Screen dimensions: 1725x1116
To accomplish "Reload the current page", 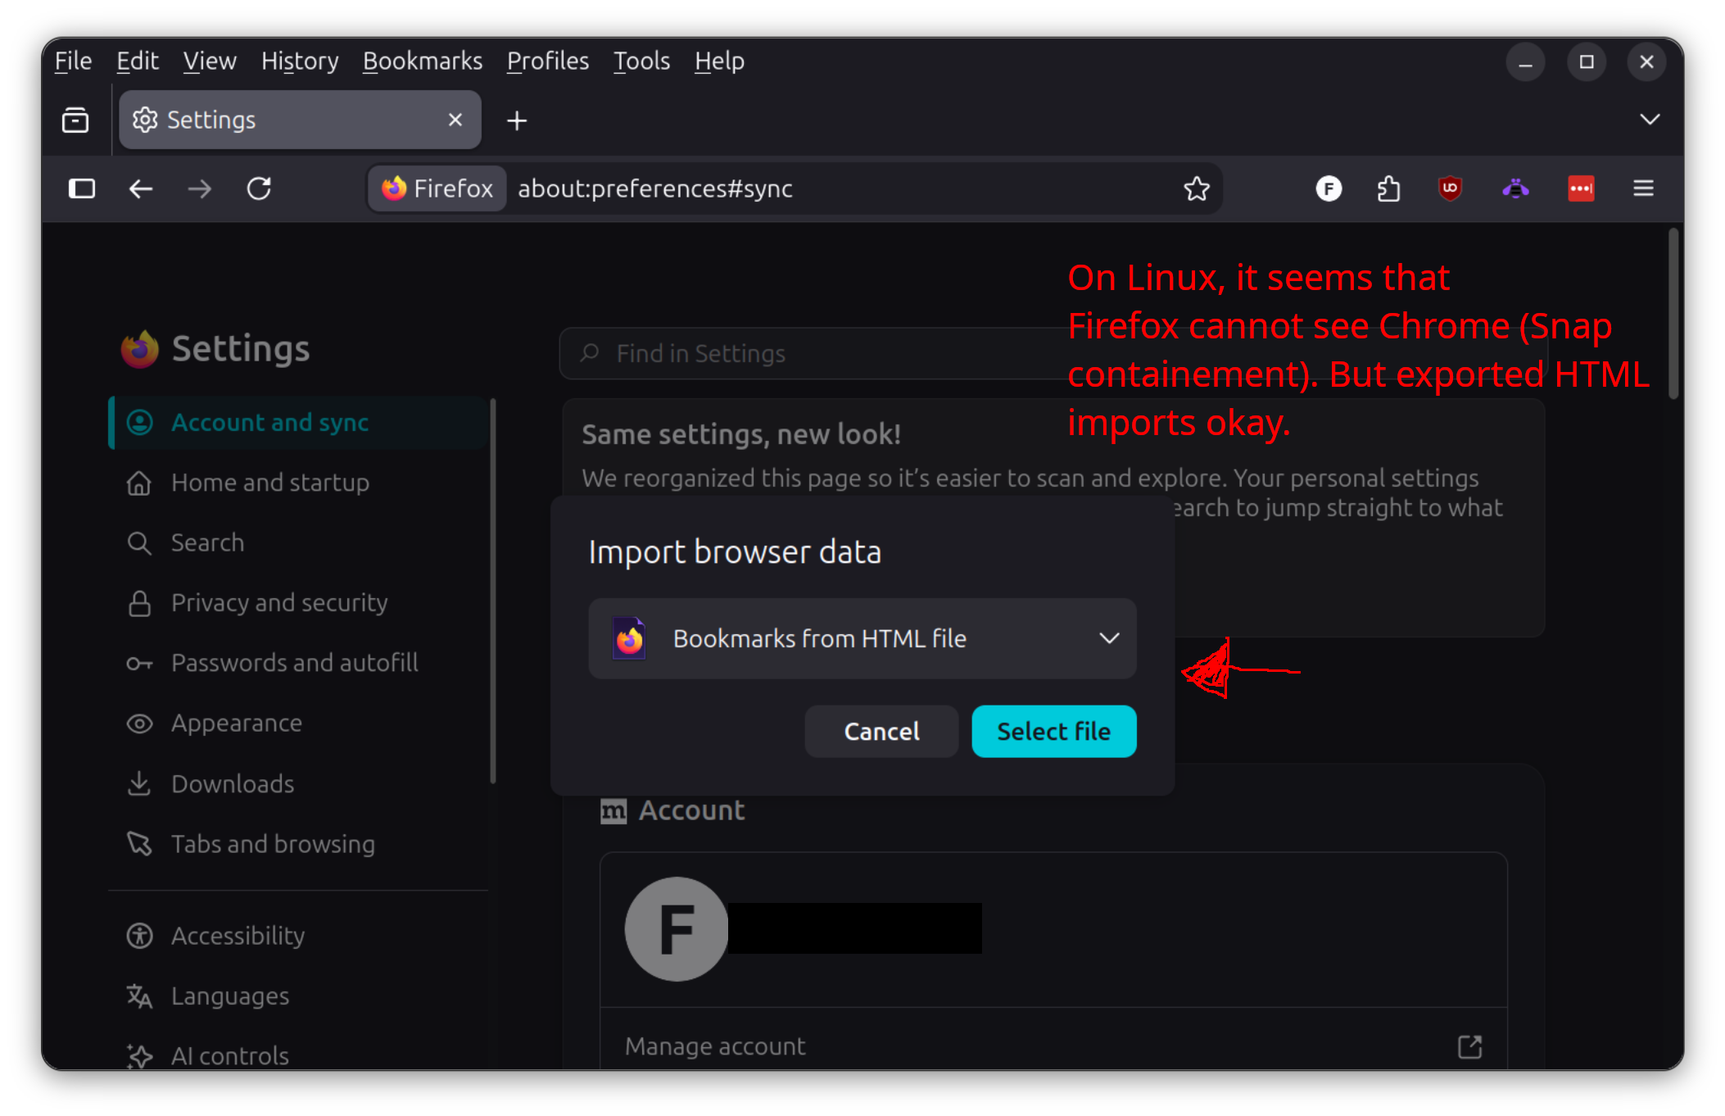I will (x=259, y=189).
